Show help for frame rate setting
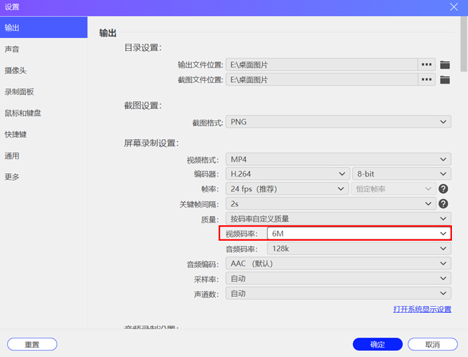Viewport: 468px width, 357px height. click(x=443, y=189)
